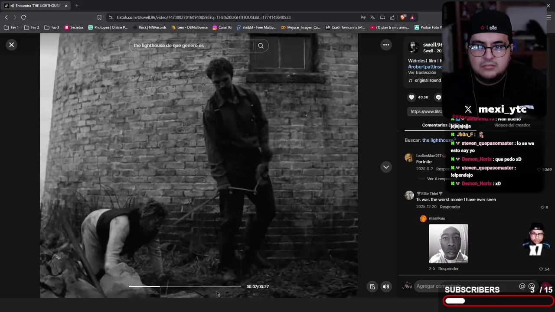Open swell.96 profile avatar

pyautogui.click(x=413, y=47)
